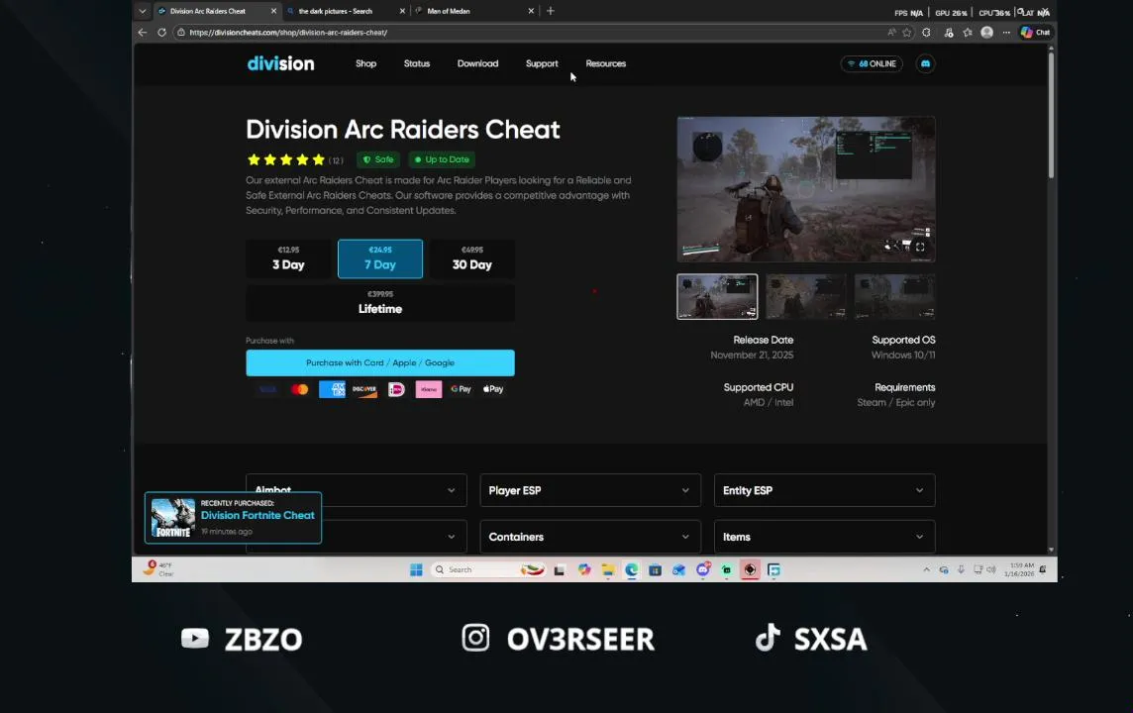This screenshot has width=1133, height=713.
Task: Open the Shop menu item
Action: [365, 63]
